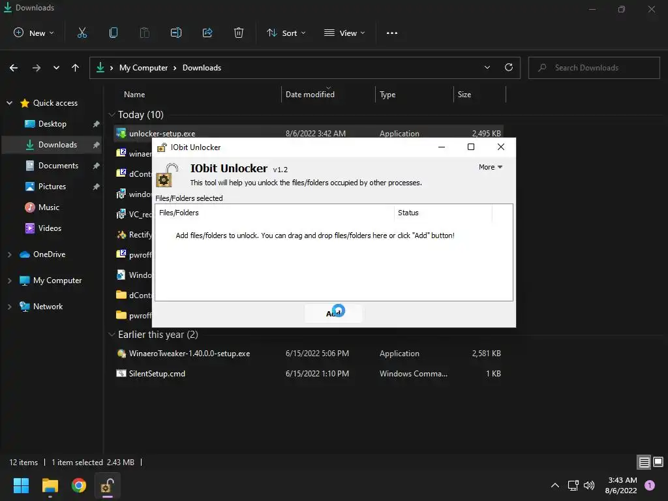Image resolution: width=668 pixels, height=501 pixels.
Task: Expand the OneDrive tree node
Action: (9, 254)
